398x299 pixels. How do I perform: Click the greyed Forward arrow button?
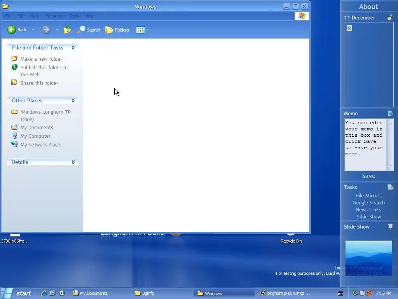coord(46,30)
